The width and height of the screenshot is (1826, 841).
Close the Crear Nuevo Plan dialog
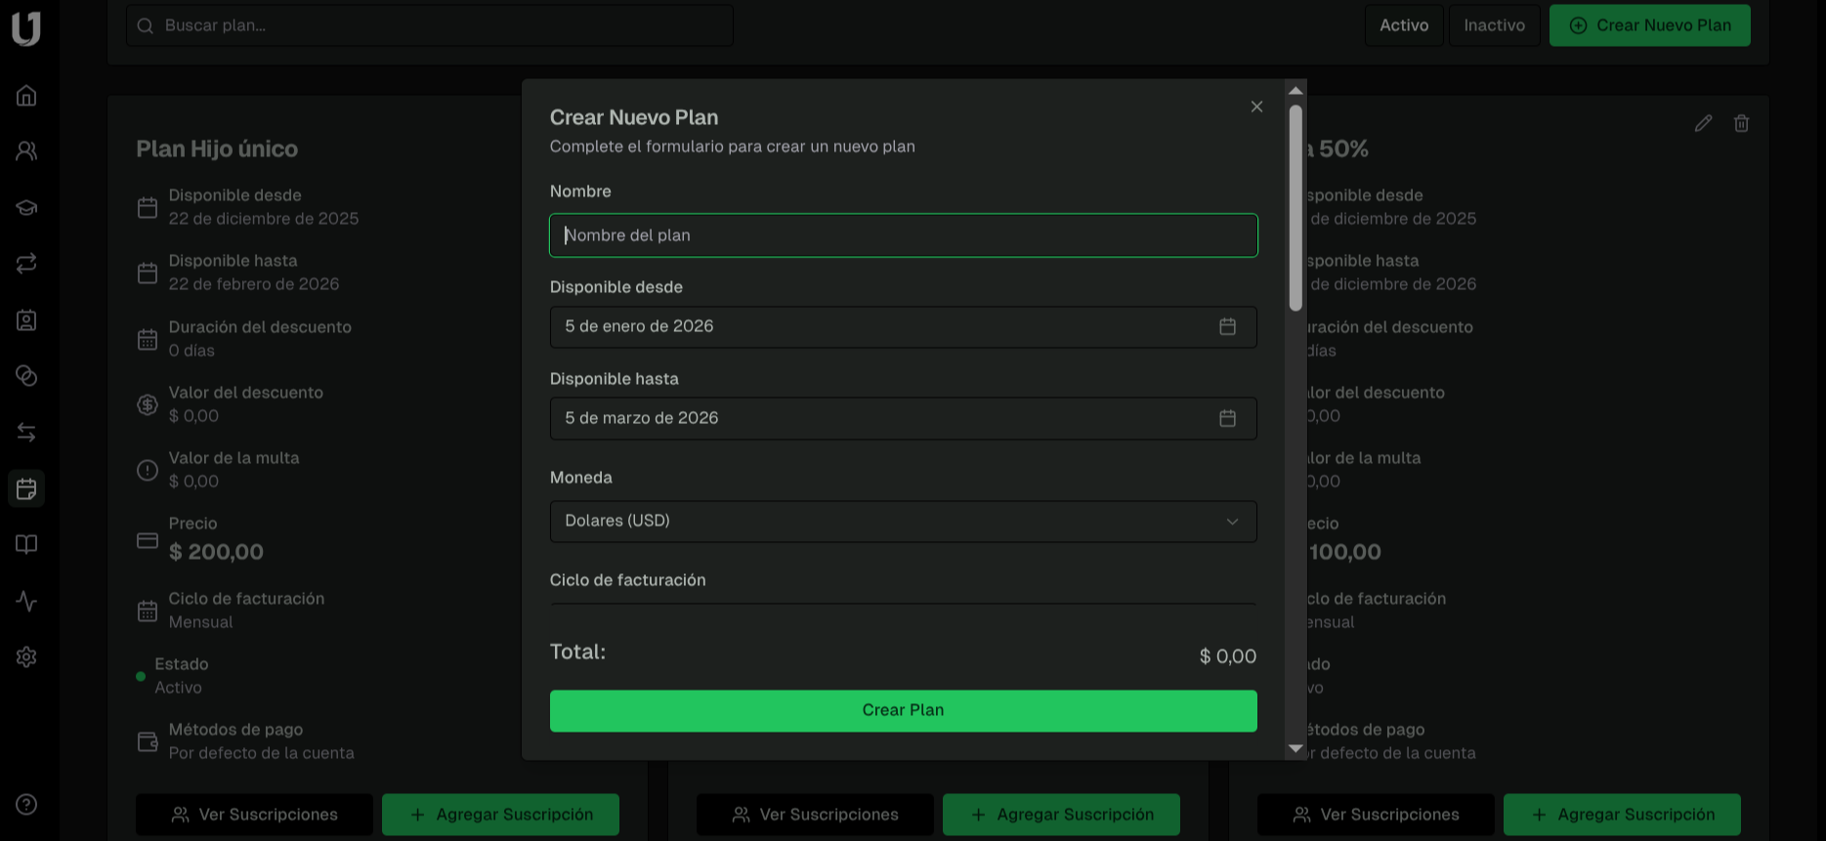1256,106
